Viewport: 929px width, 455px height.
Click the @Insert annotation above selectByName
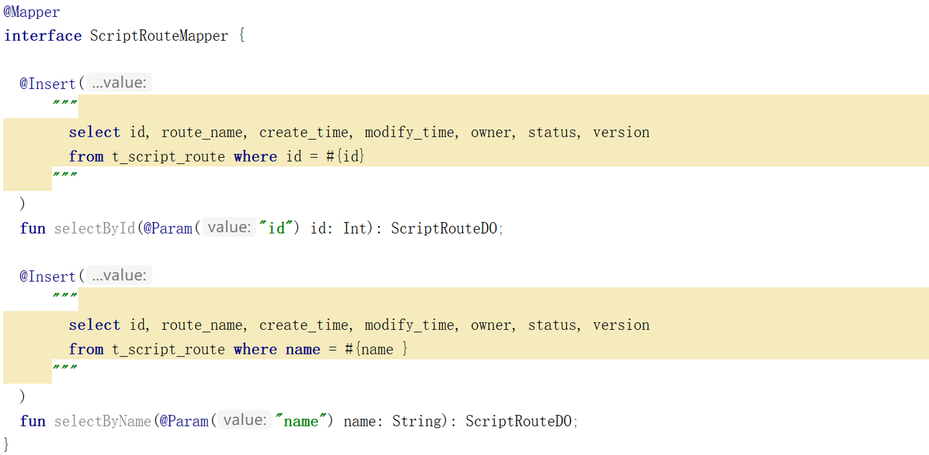point(48,276)
